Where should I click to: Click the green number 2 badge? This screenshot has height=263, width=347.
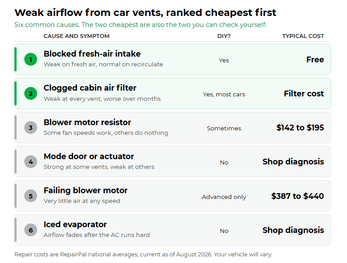(31, 94)
